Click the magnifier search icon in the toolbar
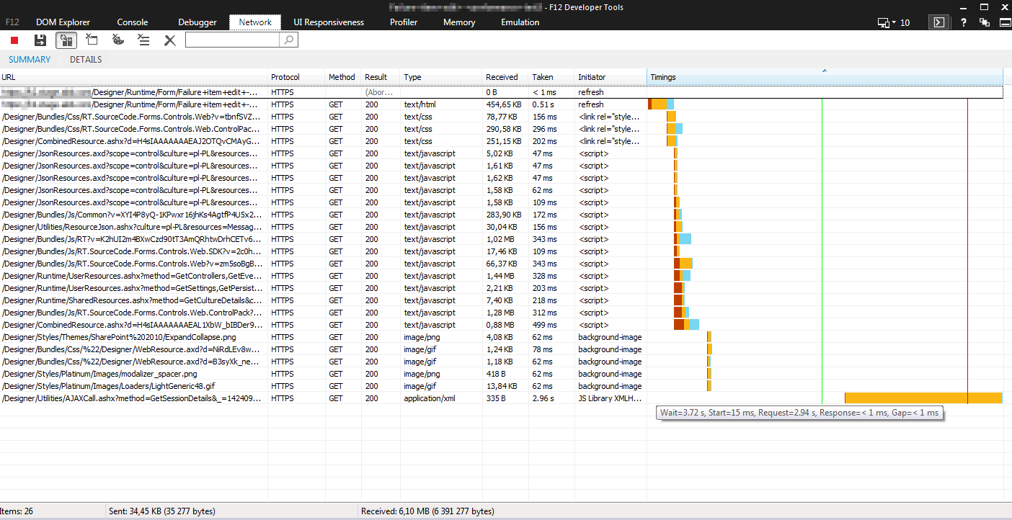This screenshot has height=520, width=1012. click(288, 40)
